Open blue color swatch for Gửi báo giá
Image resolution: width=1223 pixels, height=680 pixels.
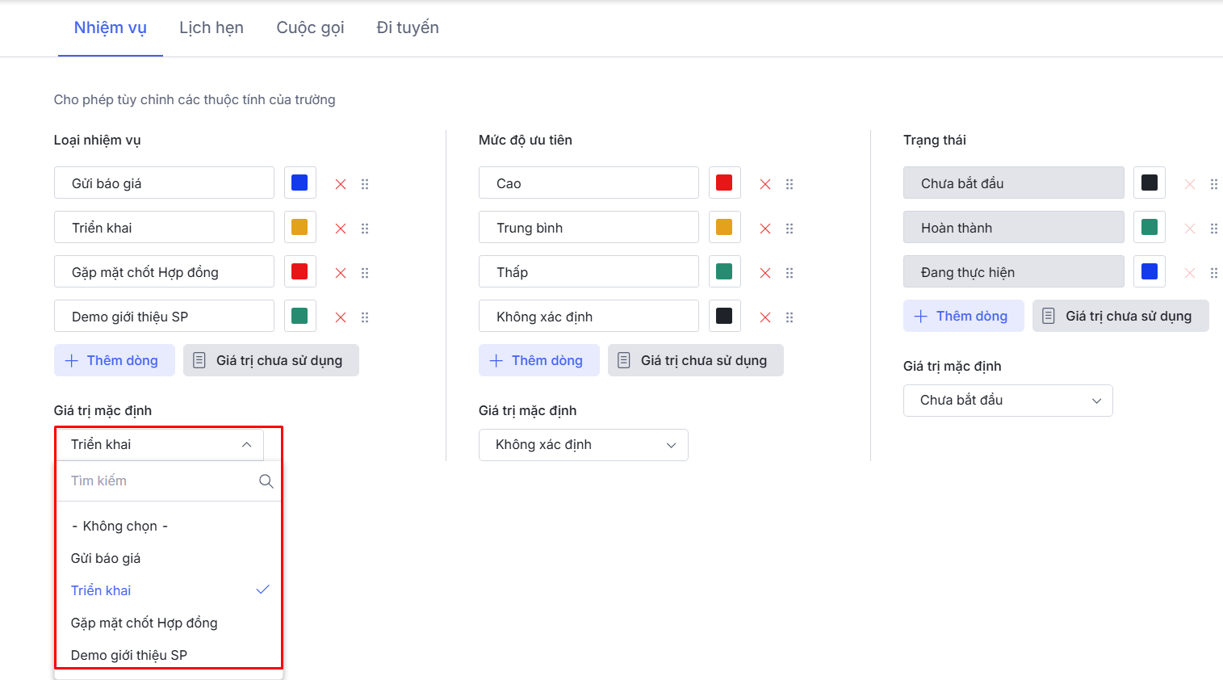[299, 183]
